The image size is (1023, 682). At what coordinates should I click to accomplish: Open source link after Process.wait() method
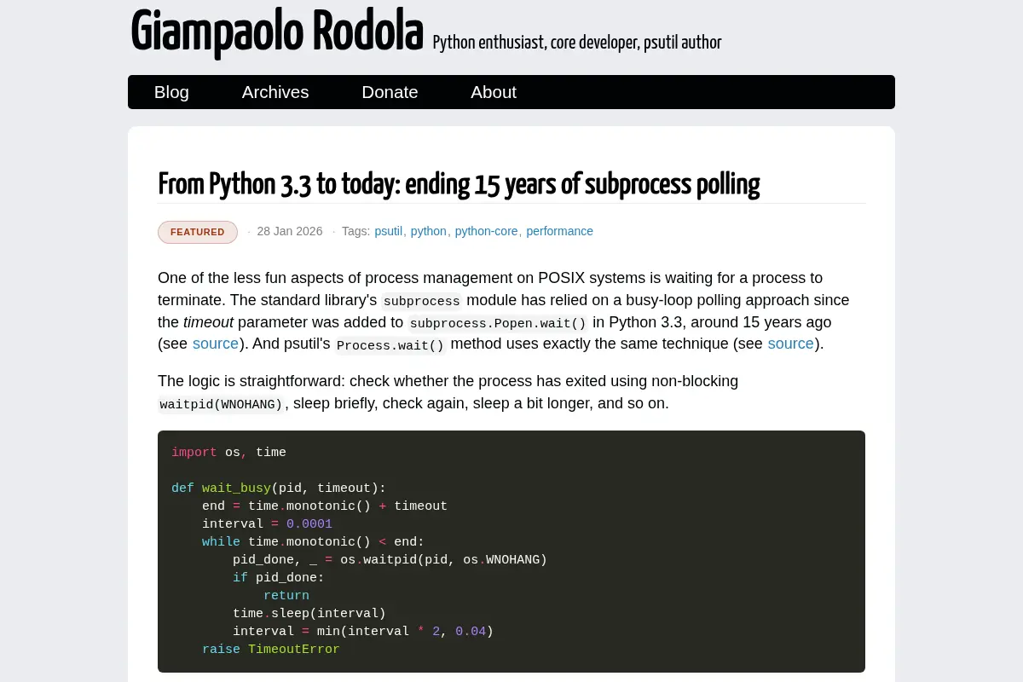(x=791, y=344)
